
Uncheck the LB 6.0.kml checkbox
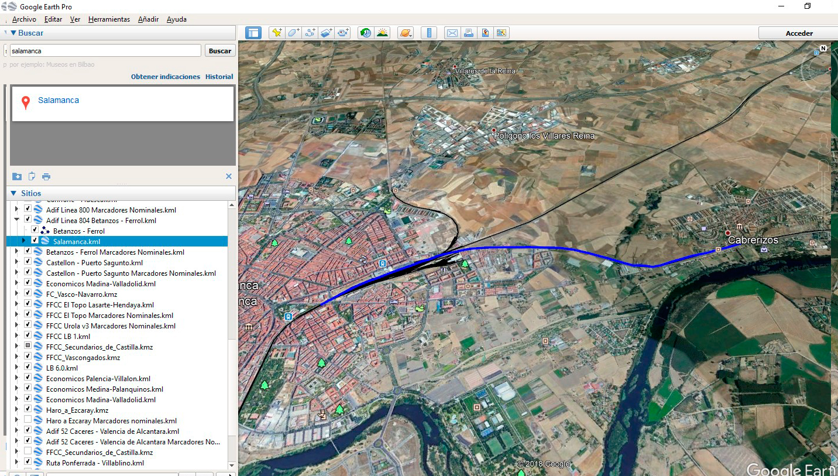point(28,367)
